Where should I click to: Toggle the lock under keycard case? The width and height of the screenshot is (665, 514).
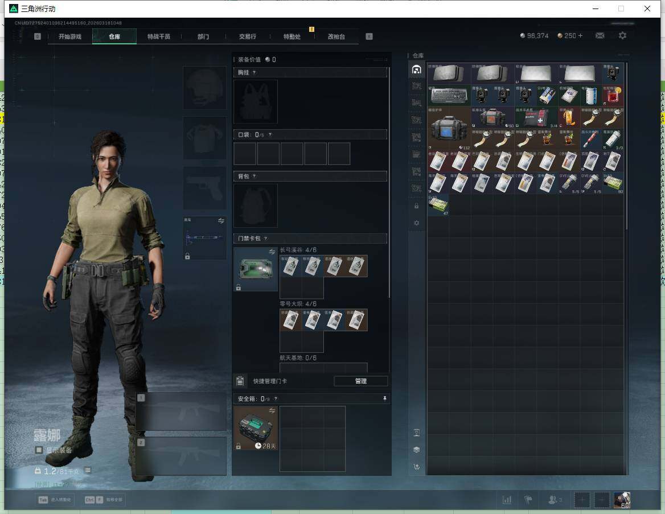click(x=239, y=287)
